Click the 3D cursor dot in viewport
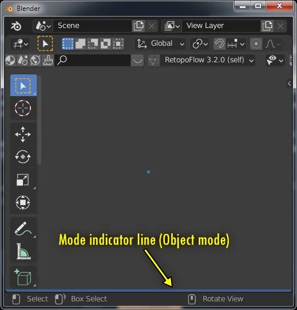Image resolution: width=297 pixels, height=310 pixels. (x=148, y=172)
